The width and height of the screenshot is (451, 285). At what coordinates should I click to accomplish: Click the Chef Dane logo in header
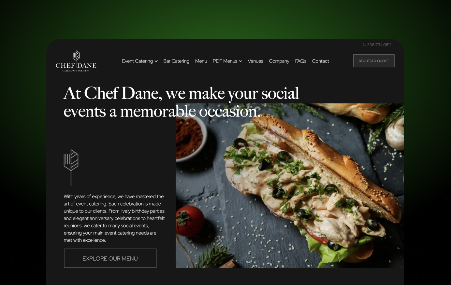pyautogui.click(x=76, y=61)
